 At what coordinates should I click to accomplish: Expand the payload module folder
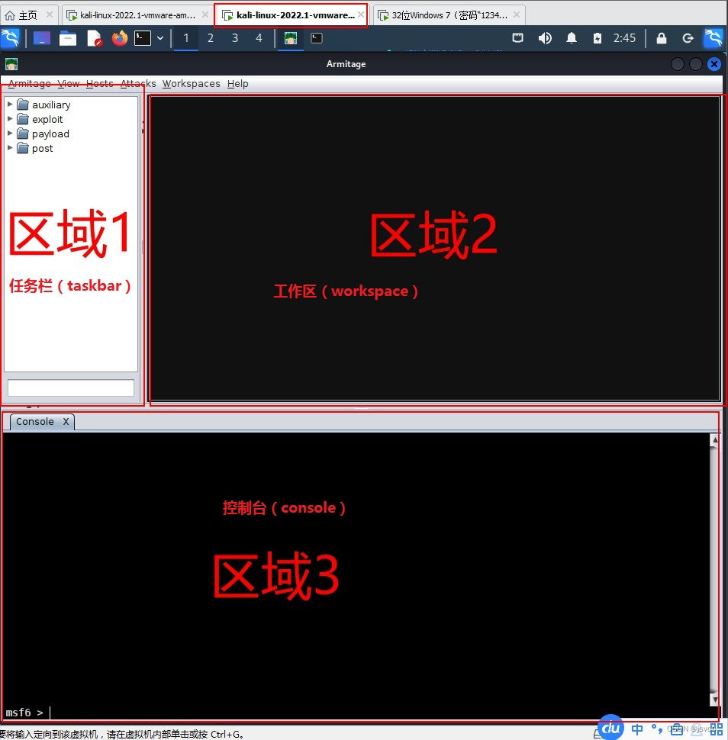point(10,134)
